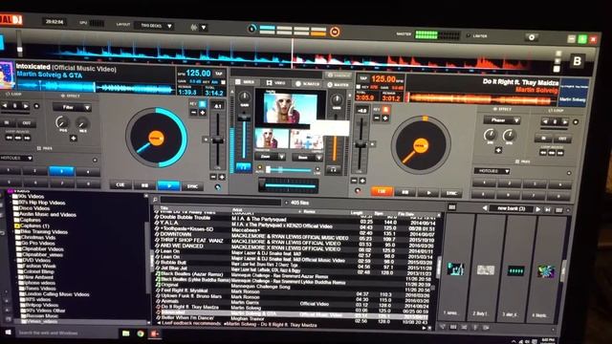Toggle left channel headphone cue
Viewport: 612px width, 344px height.
243,167
